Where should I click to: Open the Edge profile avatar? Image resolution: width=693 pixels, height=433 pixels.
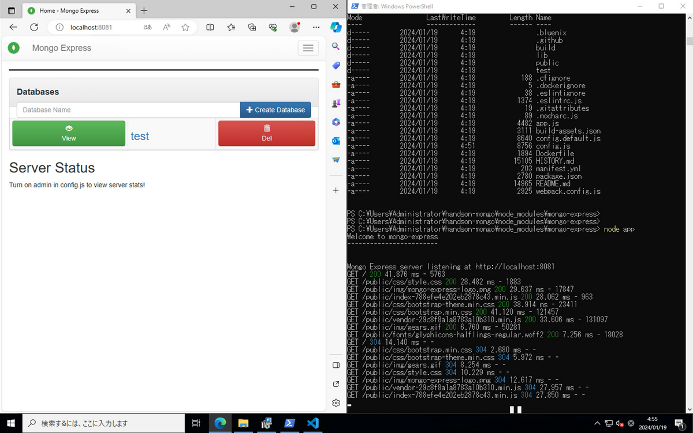[x=295, y=27]
